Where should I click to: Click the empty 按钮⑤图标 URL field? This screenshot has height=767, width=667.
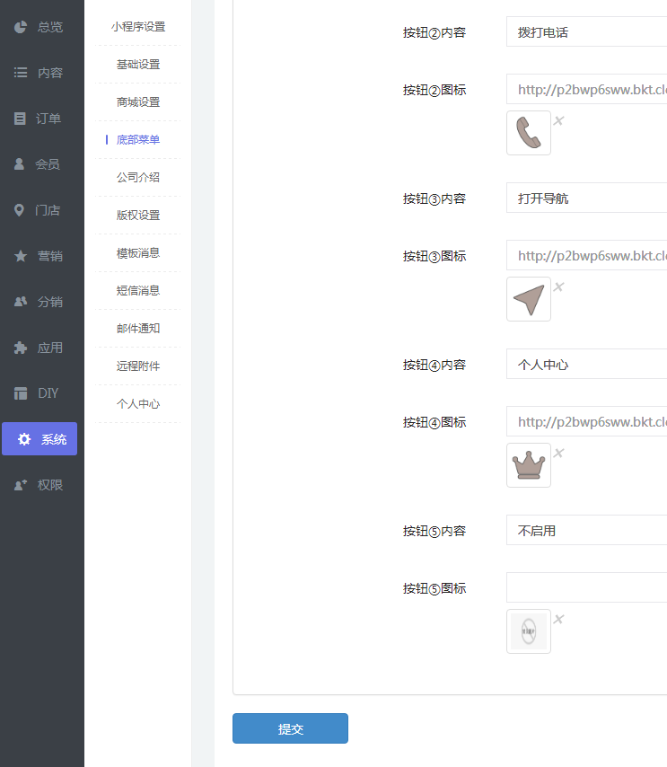pyautogui.click(x=586, y=587)
